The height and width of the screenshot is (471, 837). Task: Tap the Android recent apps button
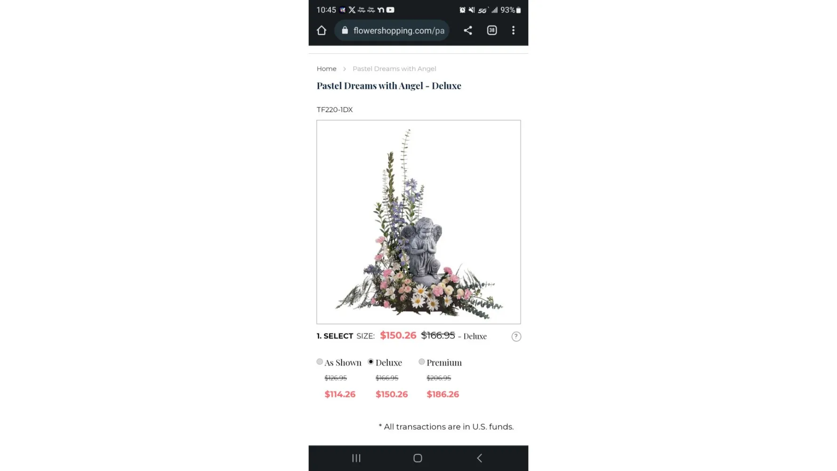[x=356, y=458]
